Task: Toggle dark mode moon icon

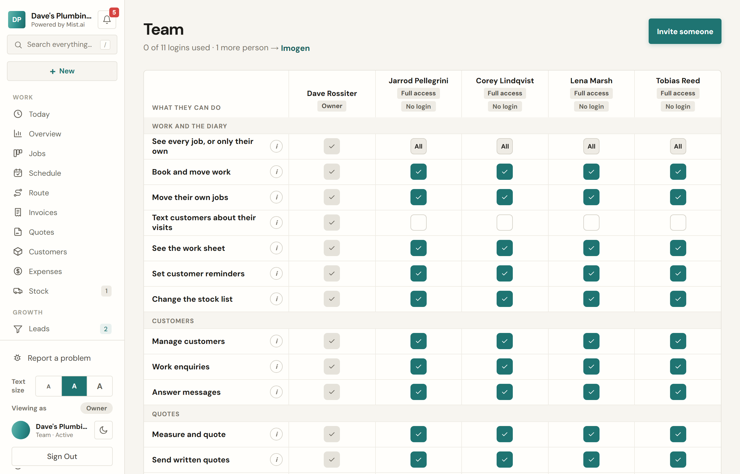Action: tap(103, 430)
